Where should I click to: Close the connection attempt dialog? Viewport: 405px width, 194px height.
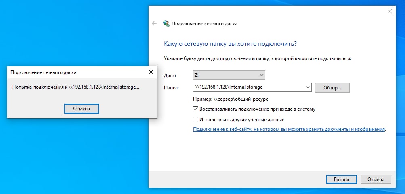coord(151,72)
